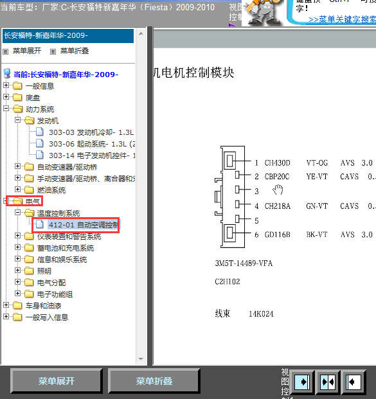
Task: Click wire code GD116B at pin 6
Action: pyautogui.click(x=277, y=235)
